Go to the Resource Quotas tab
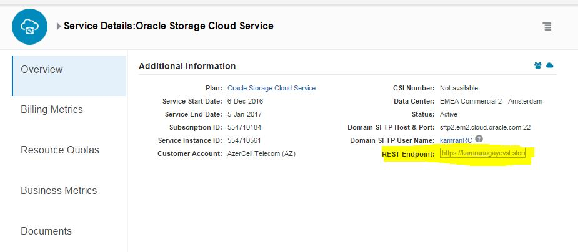Image resolution: width=578 pixels, height=252 pixels. point(60,150)
